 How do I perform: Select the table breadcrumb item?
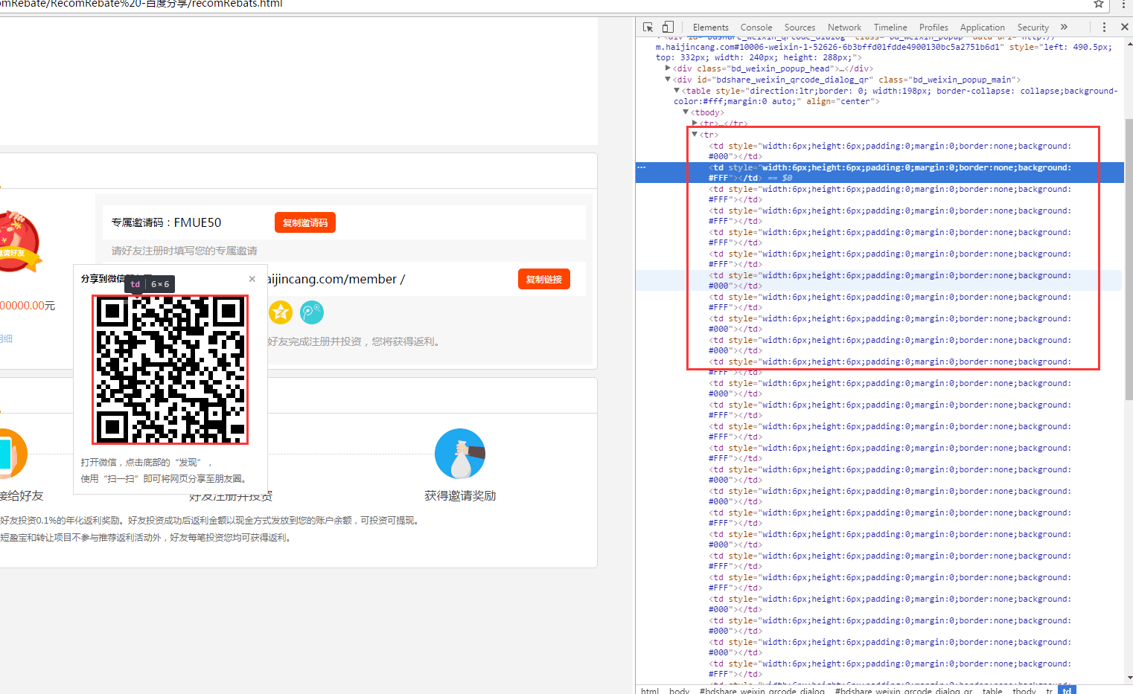[992, 690]
